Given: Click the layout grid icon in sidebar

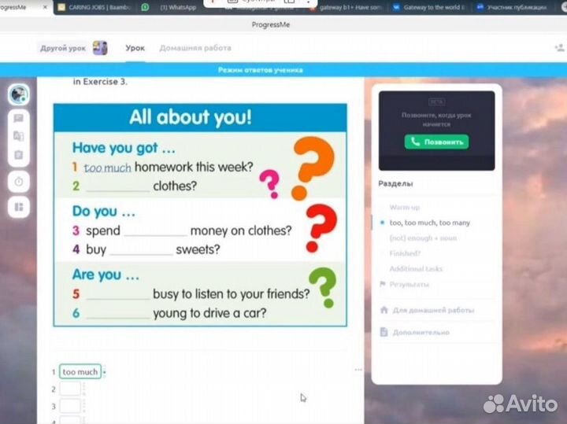Looking at the screenshot, I should [18, 208].
